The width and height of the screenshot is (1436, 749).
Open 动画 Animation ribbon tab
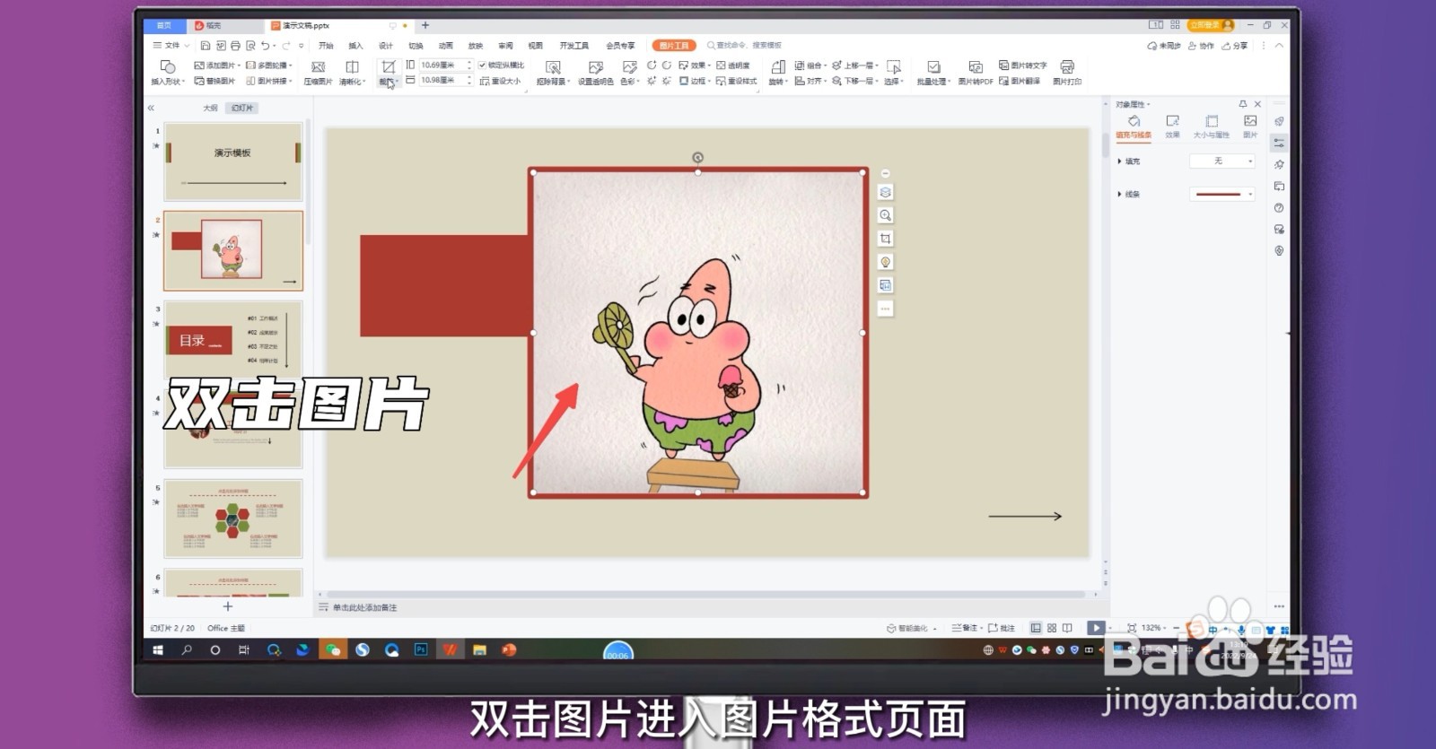445,45
